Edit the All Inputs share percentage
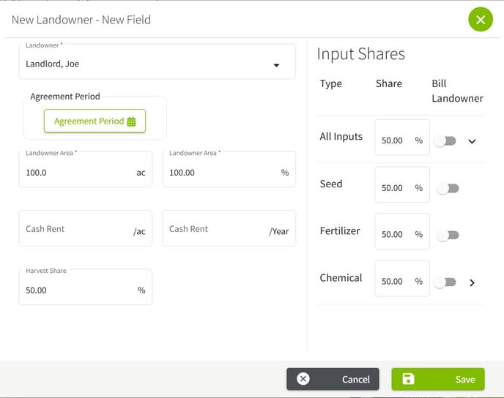Viewport: 504px width, 398px height. tap(395, 140)
